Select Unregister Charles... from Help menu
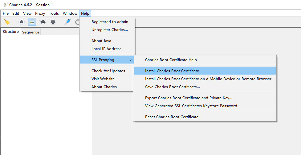 [107, 30]
